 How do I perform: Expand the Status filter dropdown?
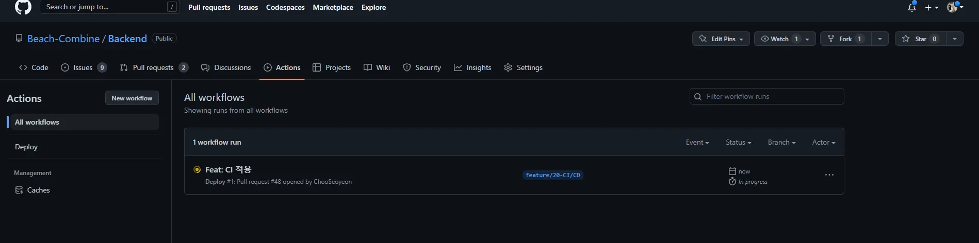click(x=738, y=142)
